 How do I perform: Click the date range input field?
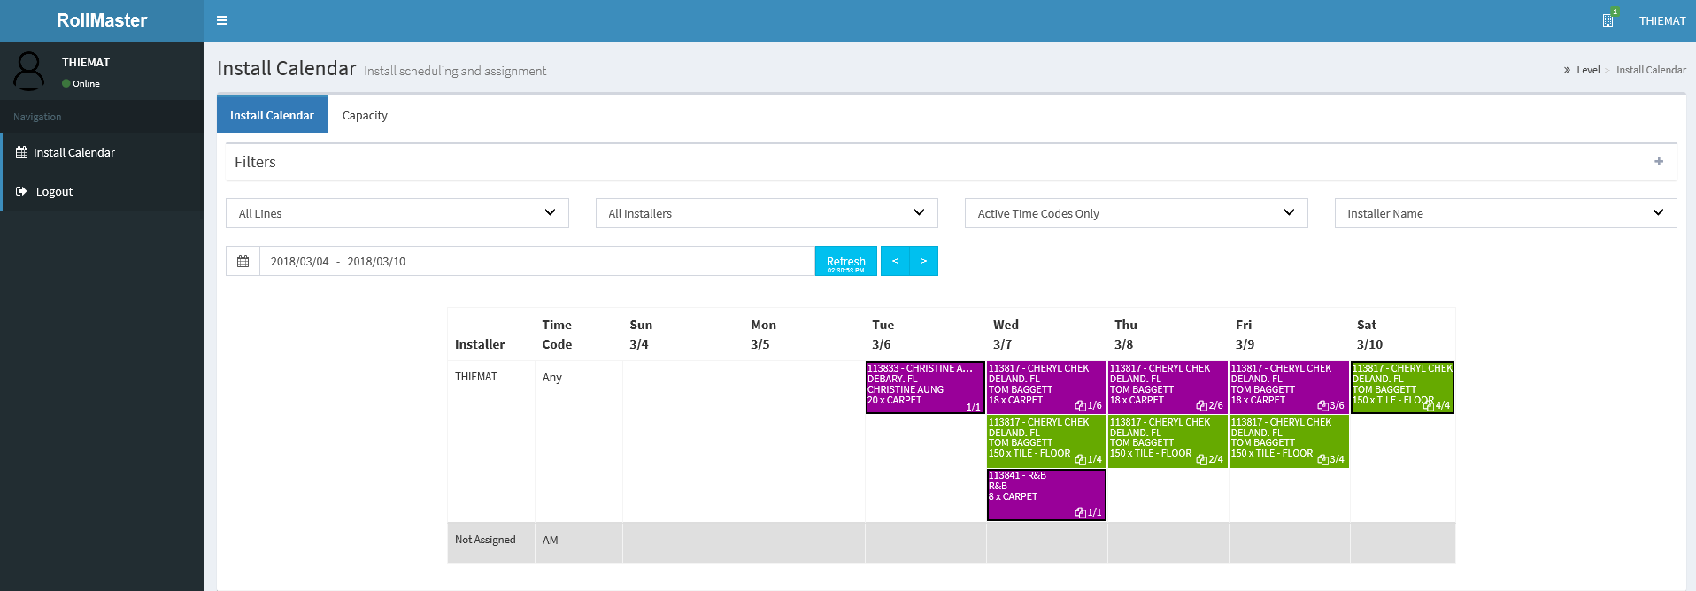[x=536, y=261]
